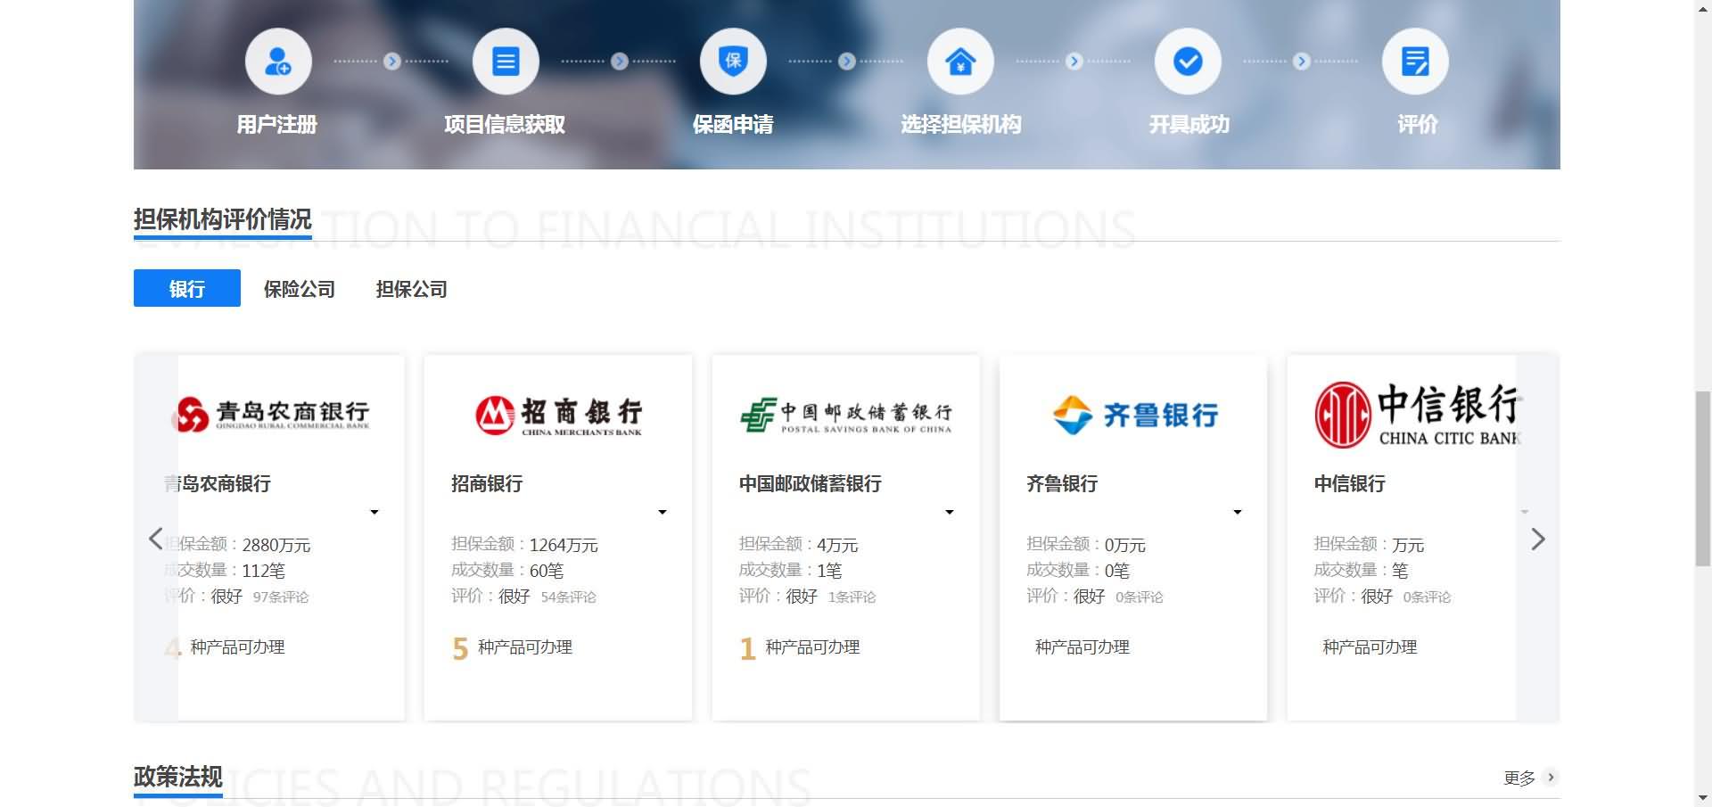The height and width of the screenshot is (807, 1712).
Task: Open the 中信银行 name link
Action: point(1350,483)
